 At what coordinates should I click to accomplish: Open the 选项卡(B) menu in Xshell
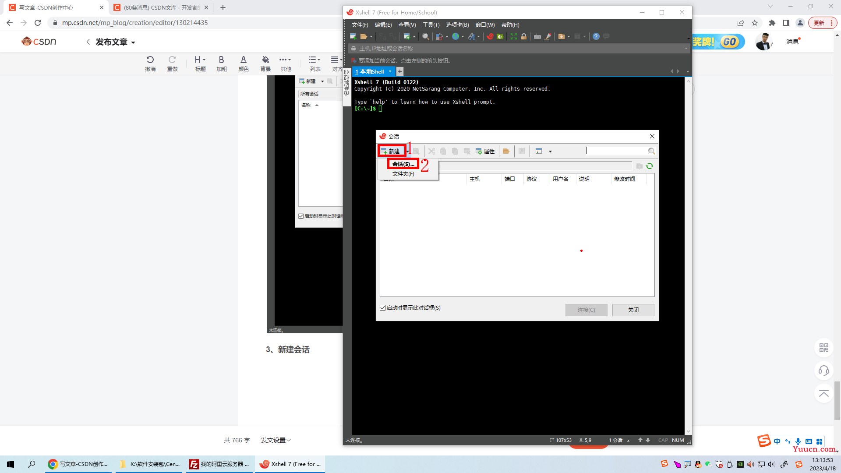pos(458,25)
